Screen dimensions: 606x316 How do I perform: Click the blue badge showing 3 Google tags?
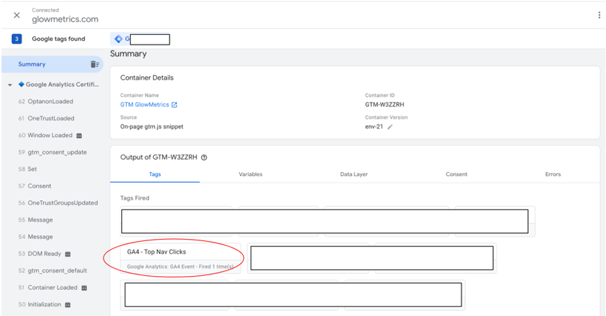pyautogui.click(x=17, y=39)
